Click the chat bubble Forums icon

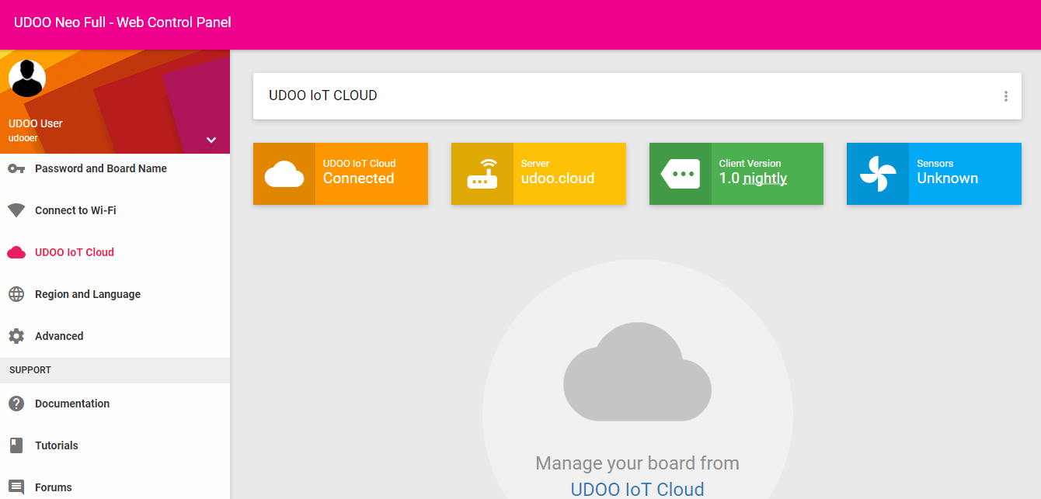click(x=16, y=487)
